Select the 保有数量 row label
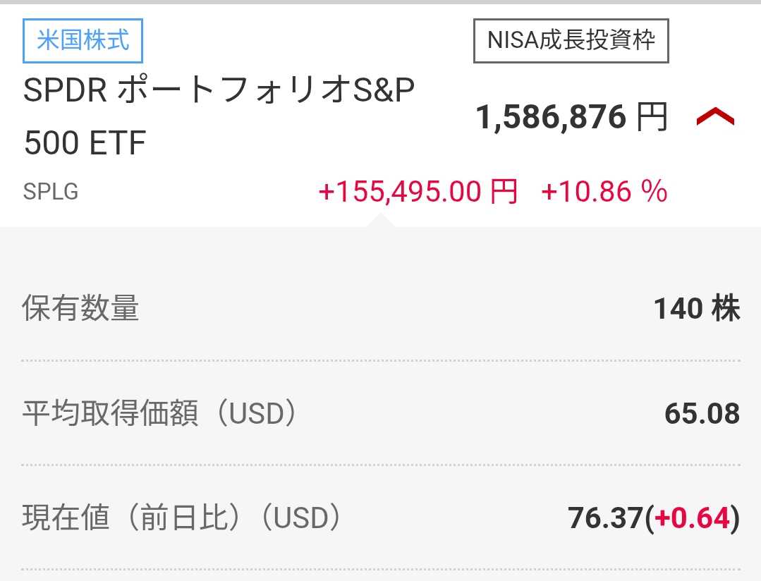Viewport: 761px width, 581px height. click(80, 309)
